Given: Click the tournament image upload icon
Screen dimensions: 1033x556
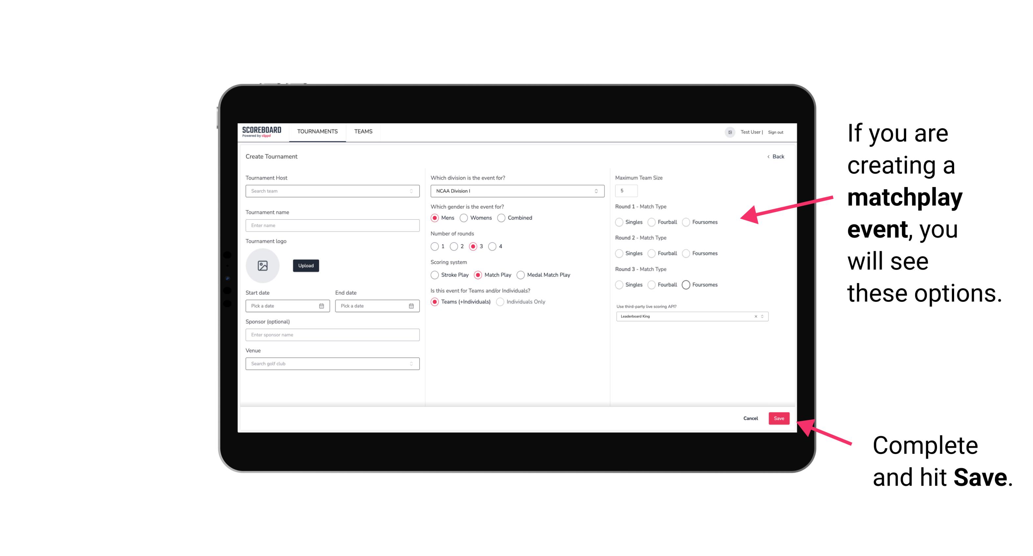Looking at the screenshot, I should click(x=263, y=266).
